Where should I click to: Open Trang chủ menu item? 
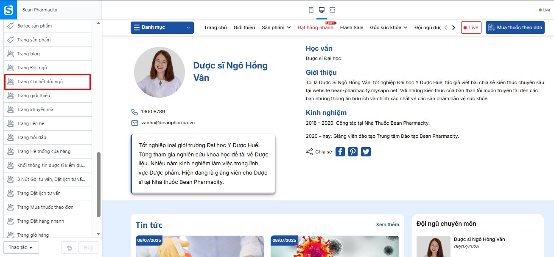coord(215,27)
